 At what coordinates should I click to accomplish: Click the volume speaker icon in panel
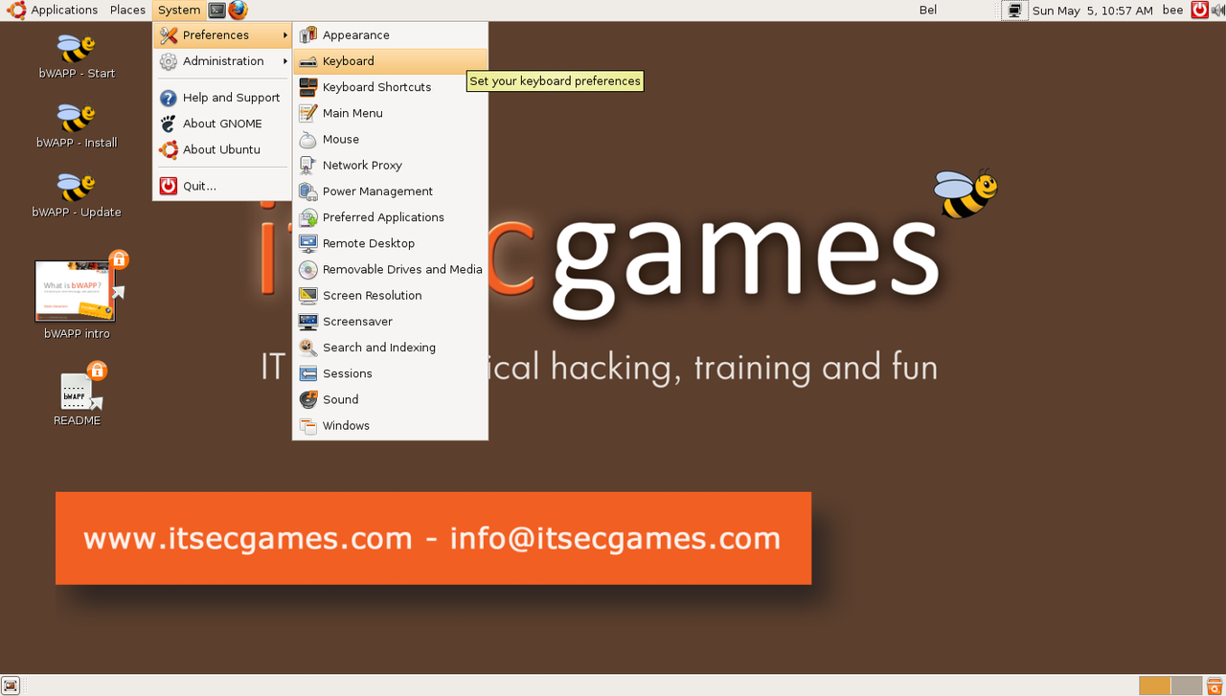pyautogui.click(x=1217, y=11)
